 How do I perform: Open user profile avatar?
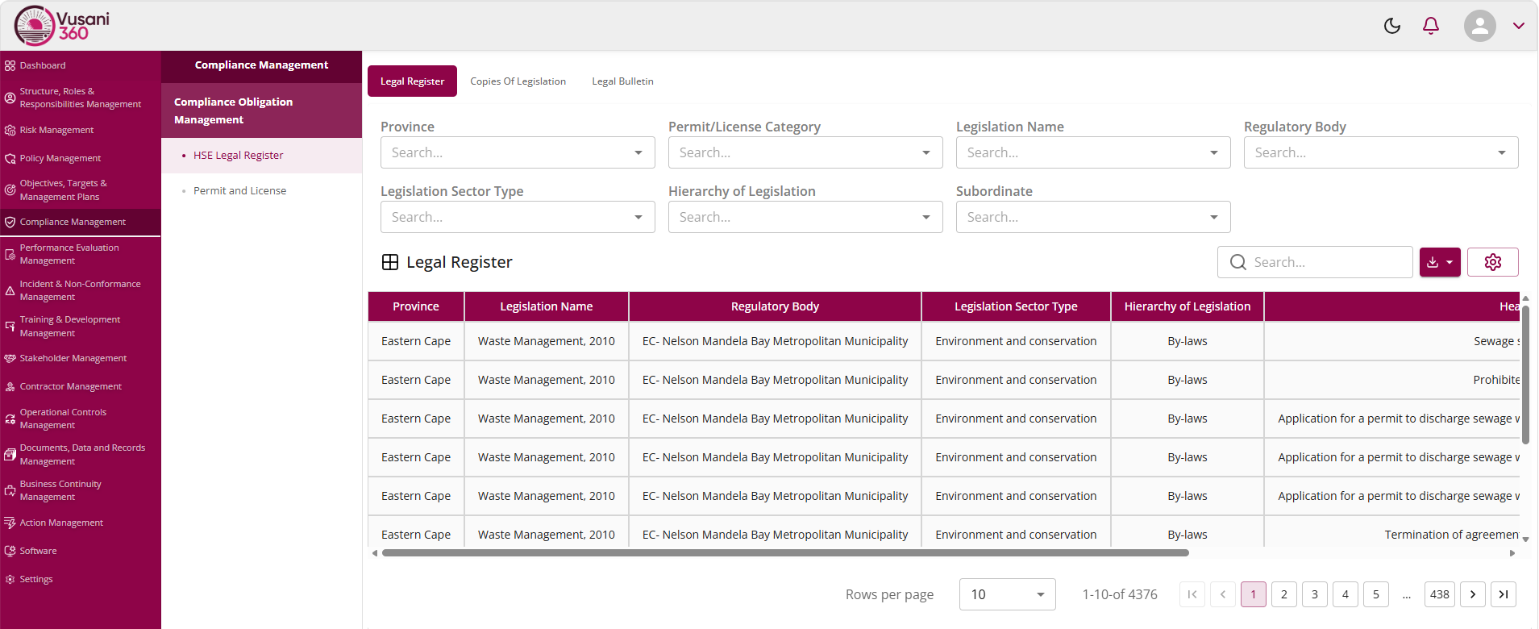[1480, 26]
